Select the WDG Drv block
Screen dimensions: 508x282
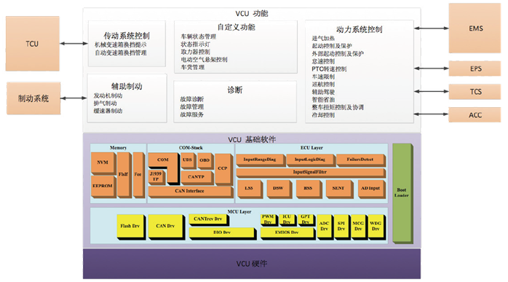coord(376,227)
